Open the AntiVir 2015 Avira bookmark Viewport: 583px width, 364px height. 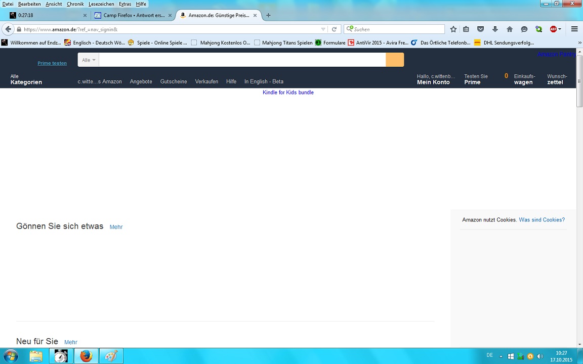378,42
